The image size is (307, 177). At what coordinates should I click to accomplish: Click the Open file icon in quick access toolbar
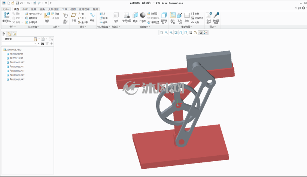pos(13,3)
